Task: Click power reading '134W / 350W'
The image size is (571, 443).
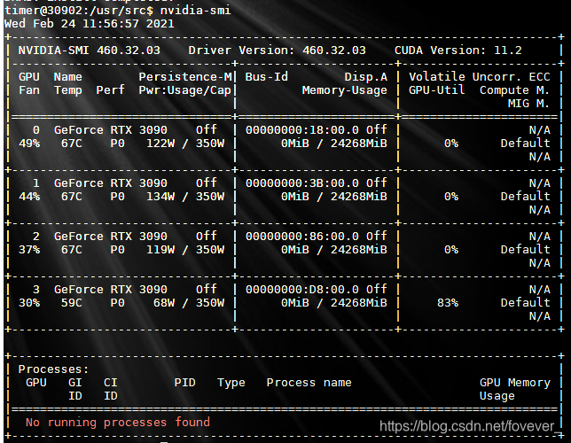Action: 185,197
